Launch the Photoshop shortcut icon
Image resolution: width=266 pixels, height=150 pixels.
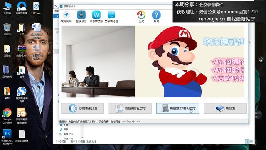tap(7, 137)
